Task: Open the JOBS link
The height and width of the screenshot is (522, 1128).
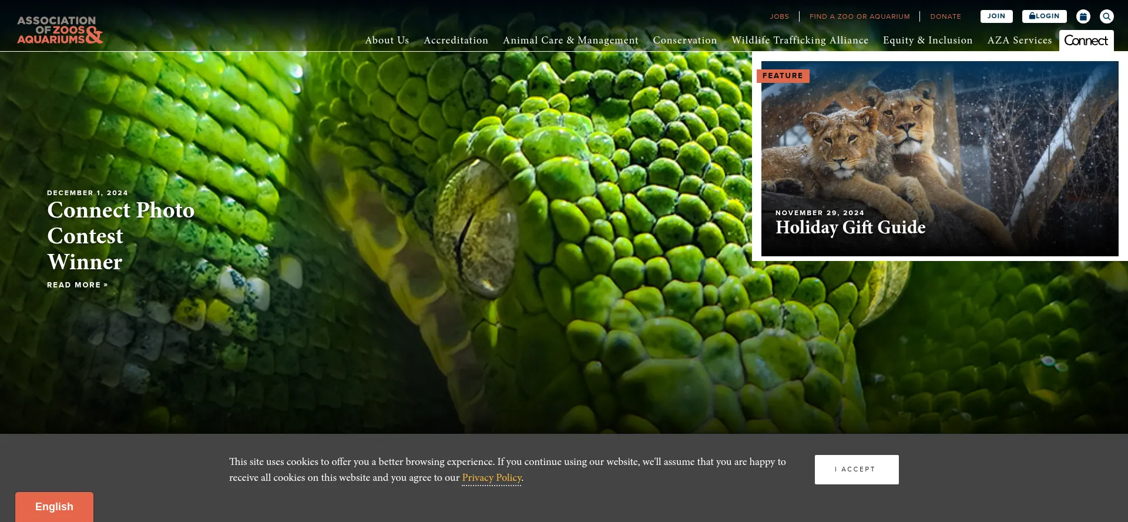Action: coord(779,16)
